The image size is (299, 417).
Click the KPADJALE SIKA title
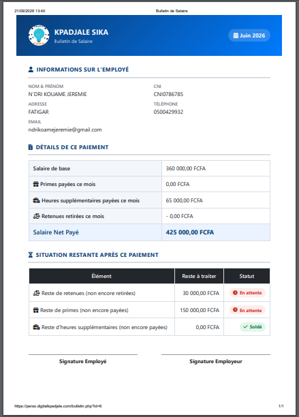pyautogui.click(x=81, y=32)
